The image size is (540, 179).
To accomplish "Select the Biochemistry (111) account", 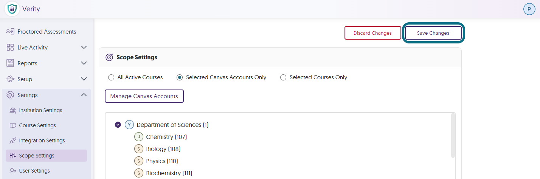I will (163, 173).
